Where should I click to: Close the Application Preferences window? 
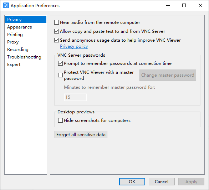click(200, 5)
